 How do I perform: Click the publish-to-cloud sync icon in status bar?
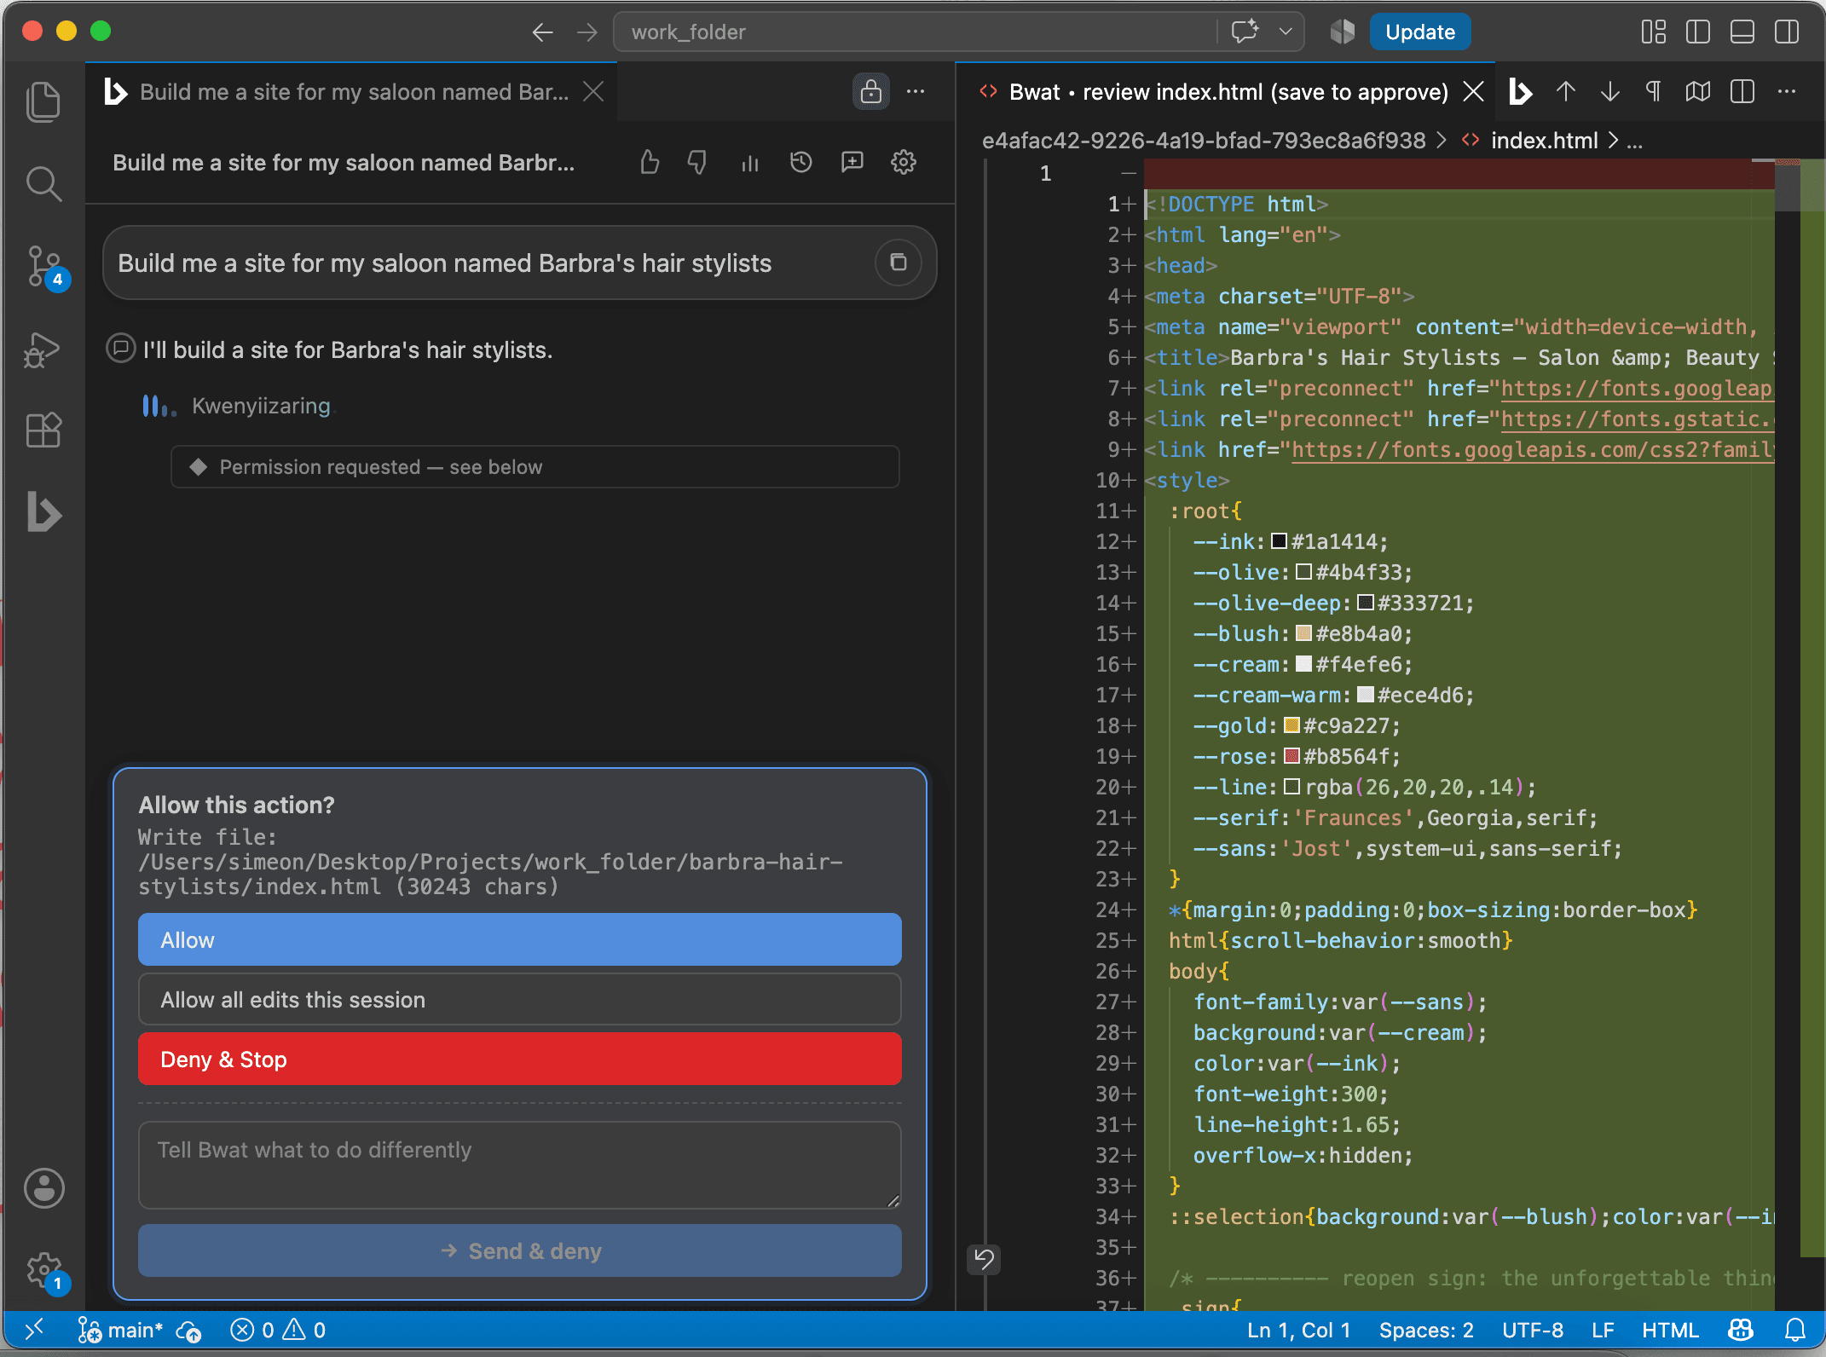click(188, 1330)
